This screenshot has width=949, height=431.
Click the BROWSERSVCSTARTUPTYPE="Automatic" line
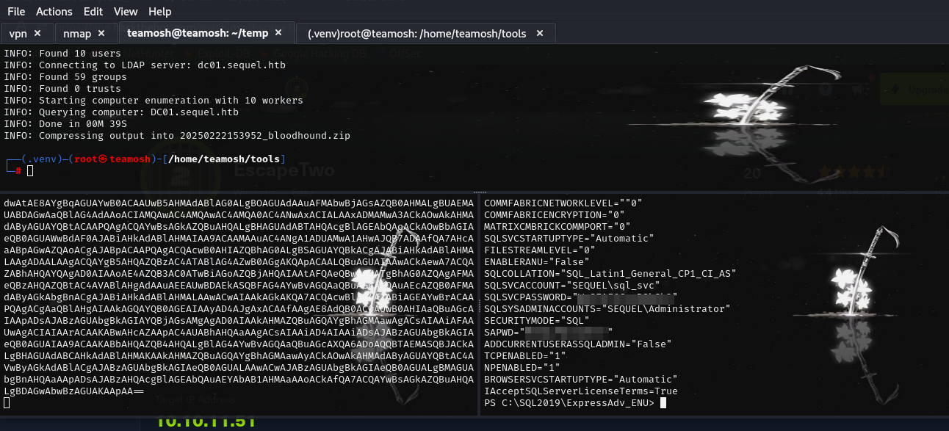tap(581, 378)
